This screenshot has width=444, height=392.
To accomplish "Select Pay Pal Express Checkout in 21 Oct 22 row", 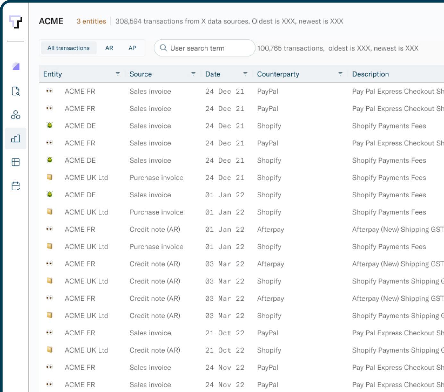I will pyautogui.click(x=398, y=333).
